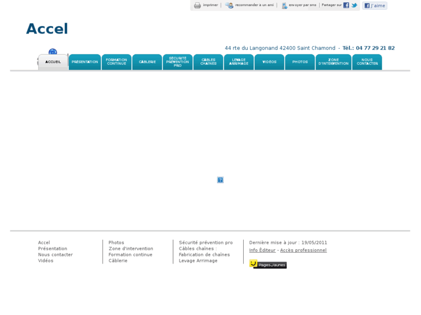Open the Zone d'intervention tab
Image resolution: width=421 pixels, height=315 pixels.
click(334, 62)
